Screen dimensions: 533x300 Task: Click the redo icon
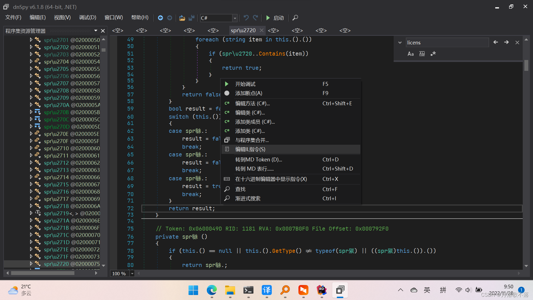[x=255, y=18]
